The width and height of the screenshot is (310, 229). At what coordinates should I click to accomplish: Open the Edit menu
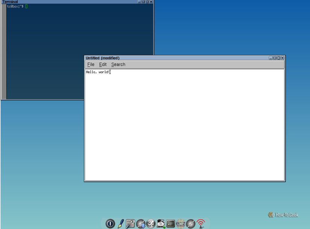click(x=103, y=64)
